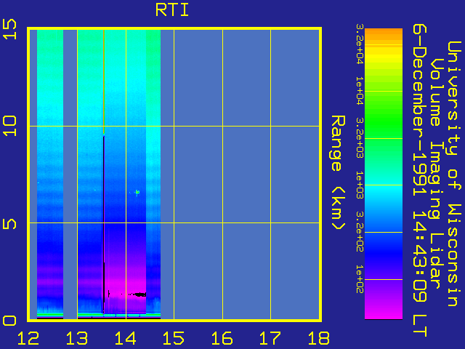
Task: Click the topmost 3.2e+04 scale label
Action: (360, 44)
